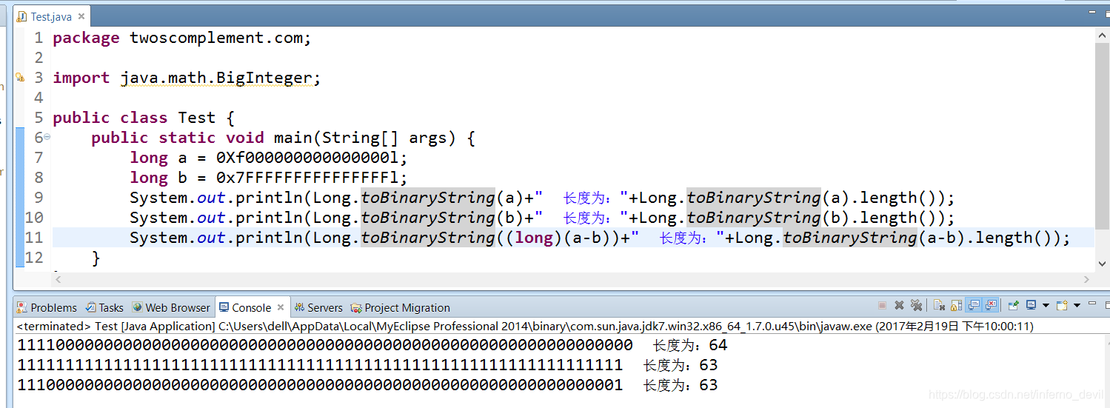Click the warning marker on line 3

click(20, 77)
